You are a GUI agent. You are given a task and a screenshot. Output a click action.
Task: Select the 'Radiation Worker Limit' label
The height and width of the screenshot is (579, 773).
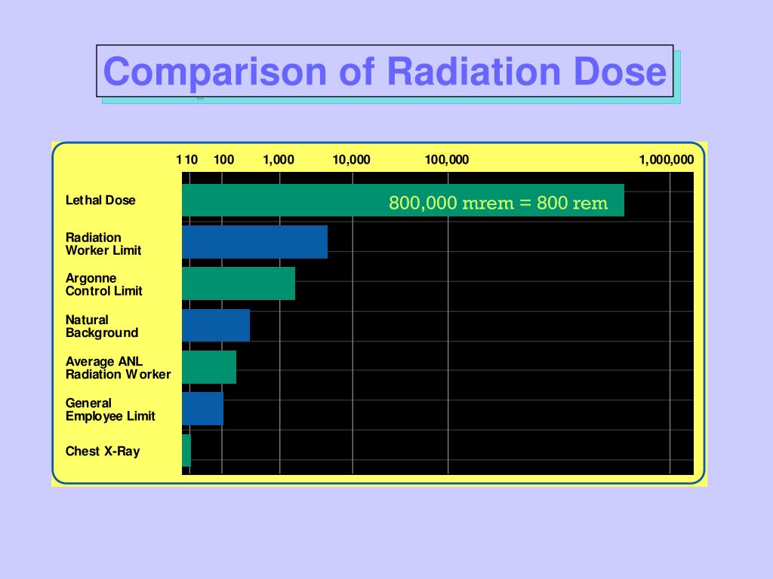[x=103, y=244]
